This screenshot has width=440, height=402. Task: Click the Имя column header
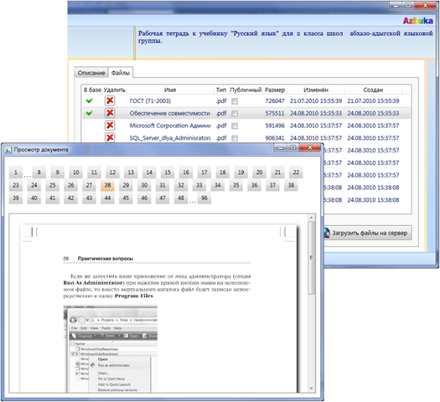pos(170,90)
